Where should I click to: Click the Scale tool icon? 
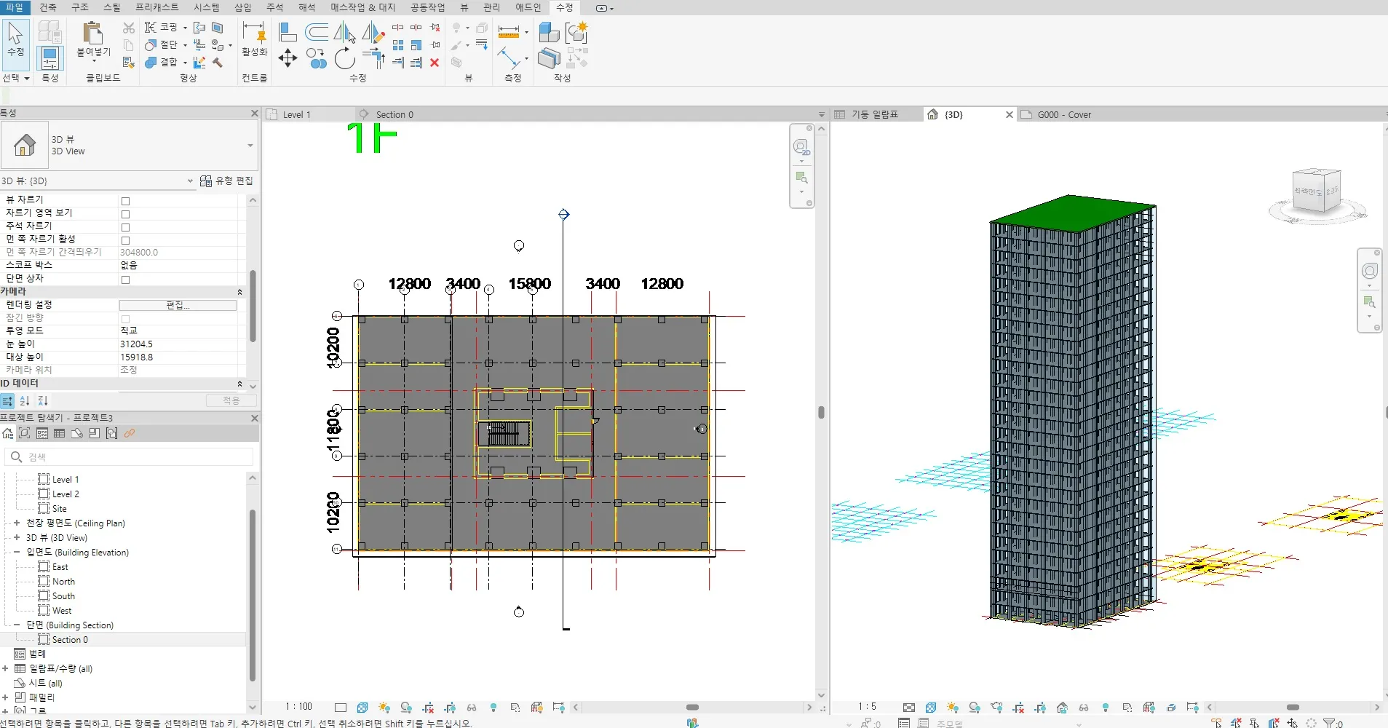point(416,45)
